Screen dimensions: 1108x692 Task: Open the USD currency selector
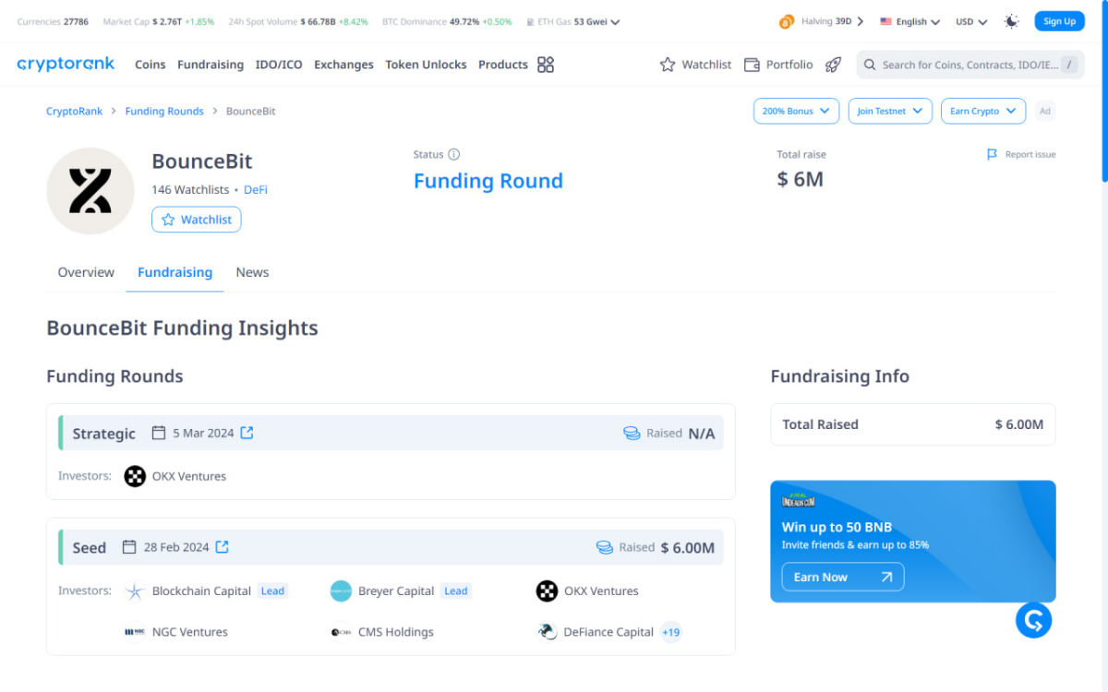click(x=969, y=20)
